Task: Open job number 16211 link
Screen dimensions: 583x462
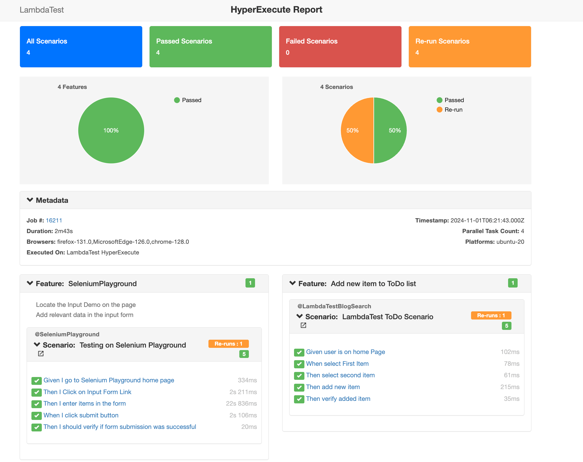Action: [54, 220]
